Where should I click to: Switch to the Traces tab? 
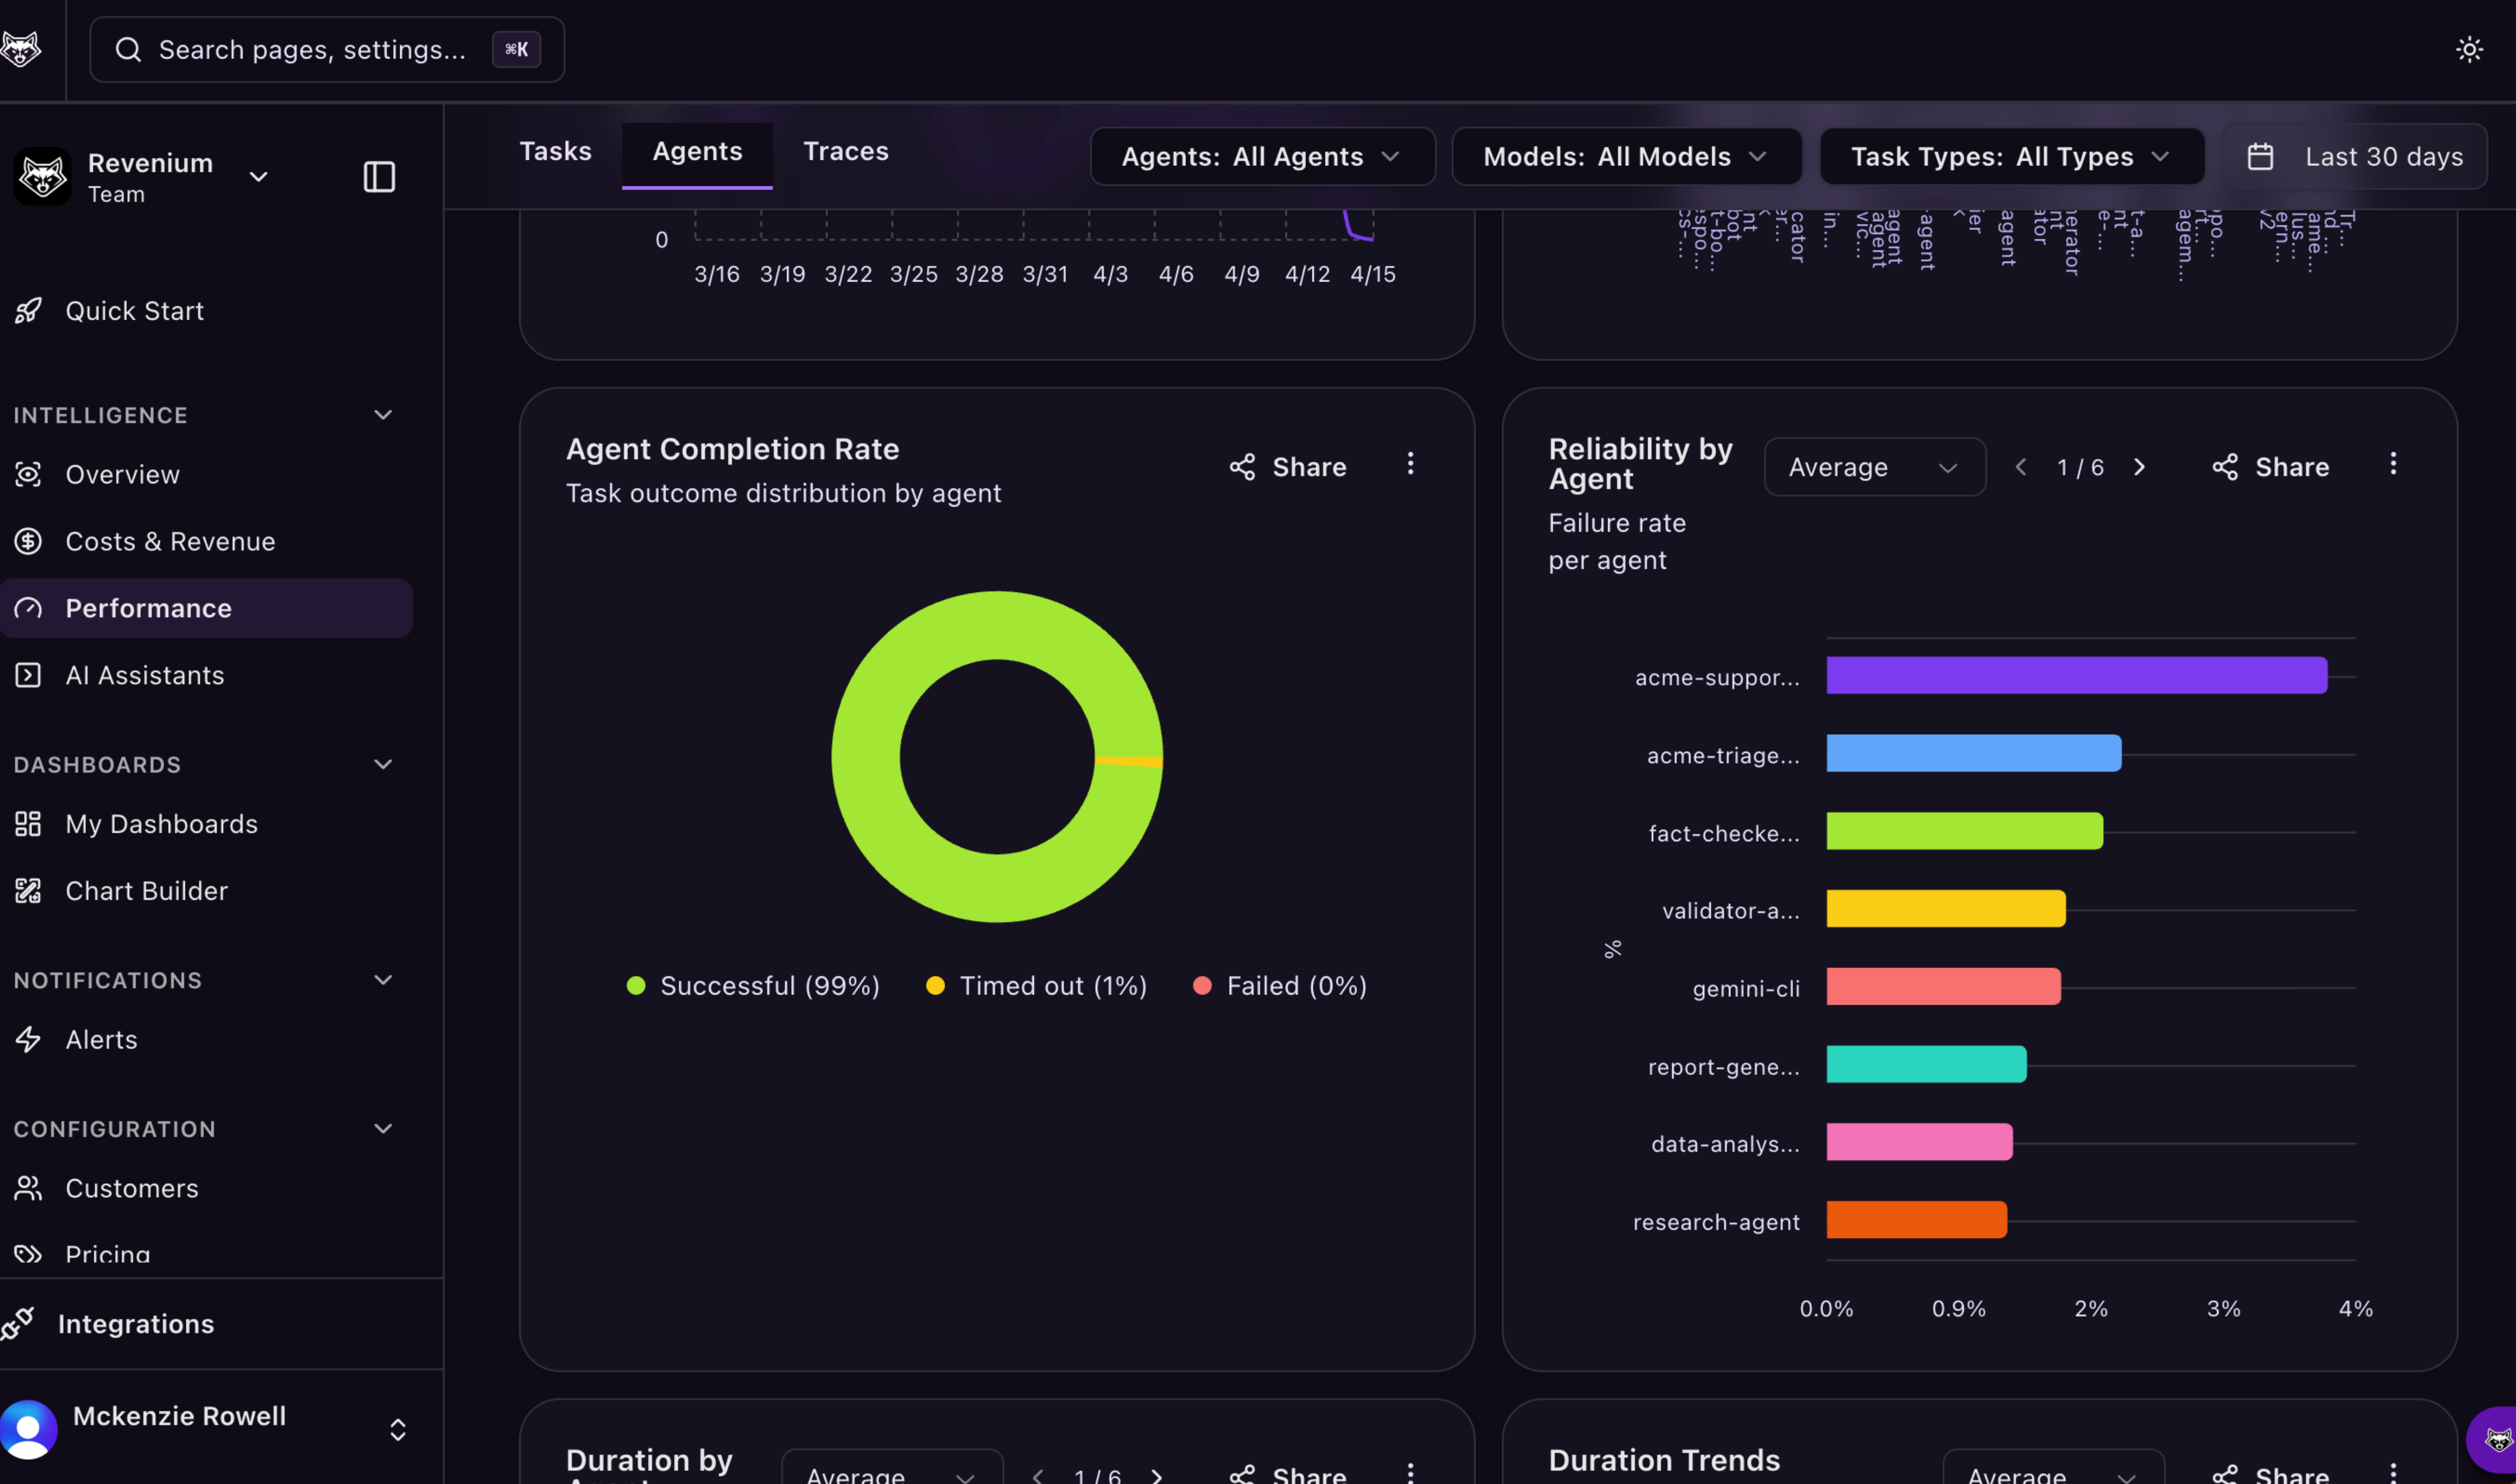[845, 152]
